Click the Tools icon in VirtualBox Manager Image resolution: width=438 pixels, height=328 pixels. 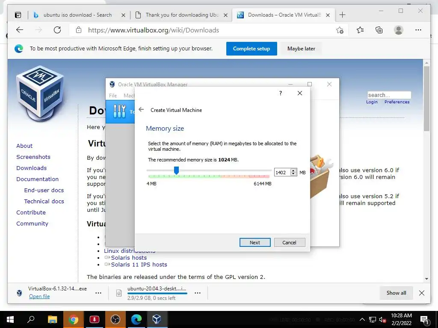(120, 111)
